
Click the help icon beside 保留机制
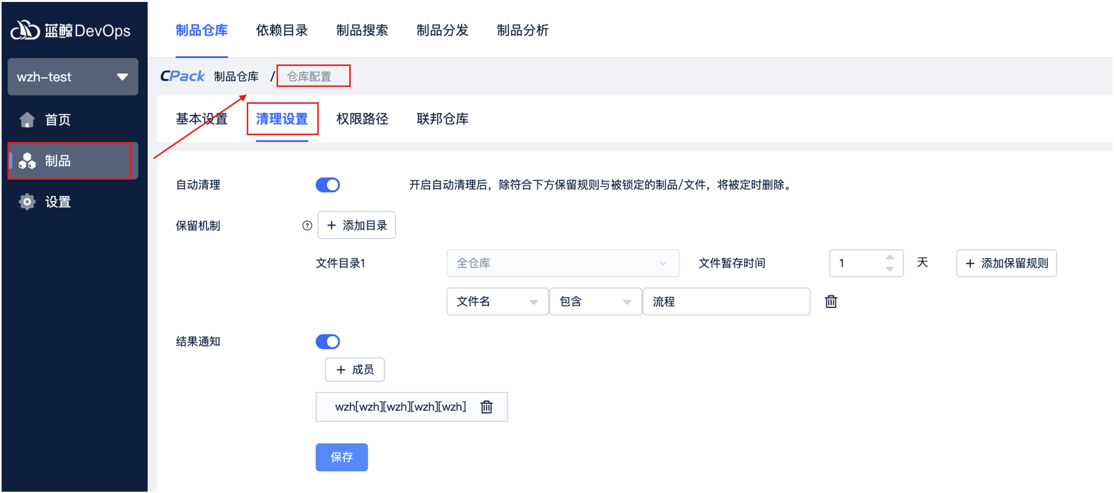pos(307,226)
